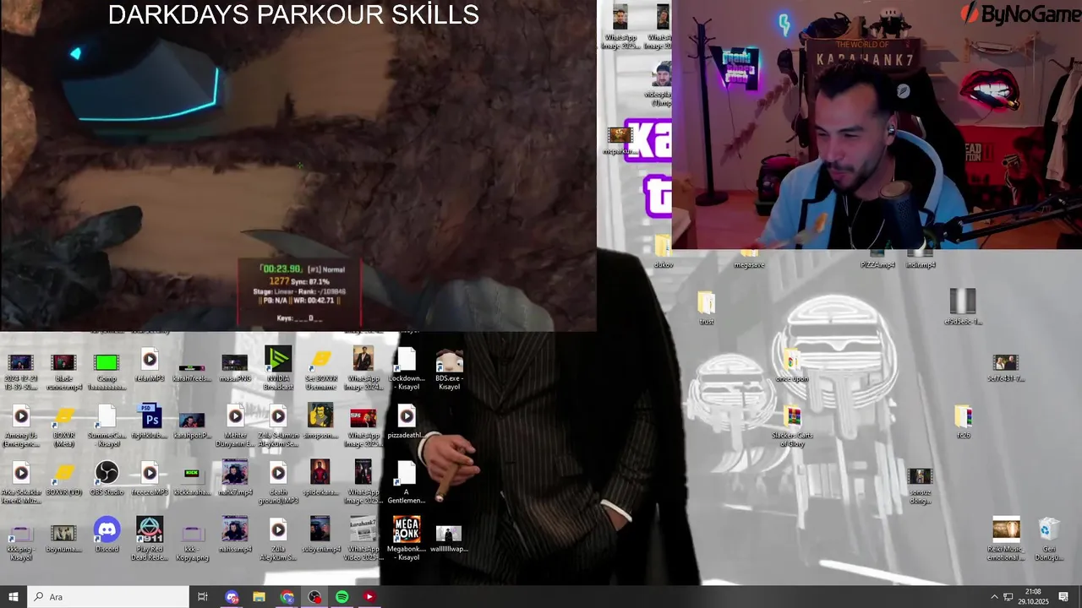Click the parkour game video overlay
Screen dimensions: 1082x608
pyautogui.click(x=298, y=166)
